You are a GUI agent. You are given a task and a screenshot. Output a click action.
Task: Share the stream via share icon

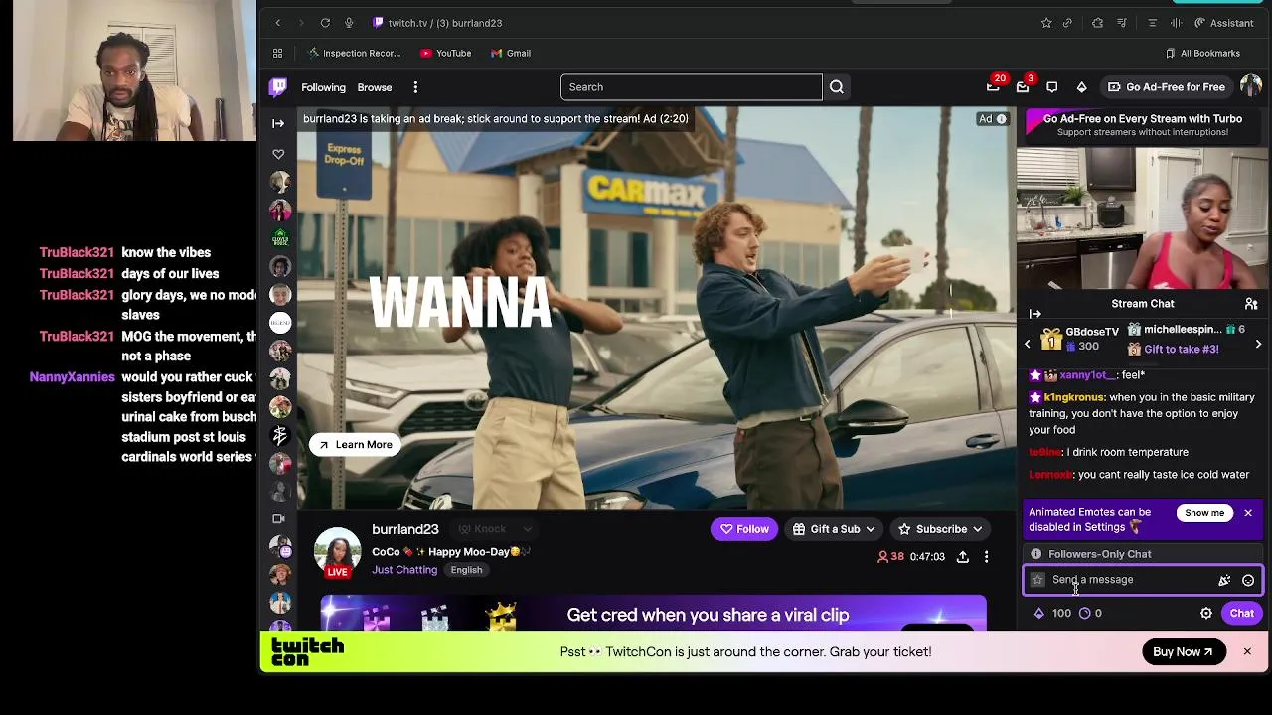click(962, 557)
